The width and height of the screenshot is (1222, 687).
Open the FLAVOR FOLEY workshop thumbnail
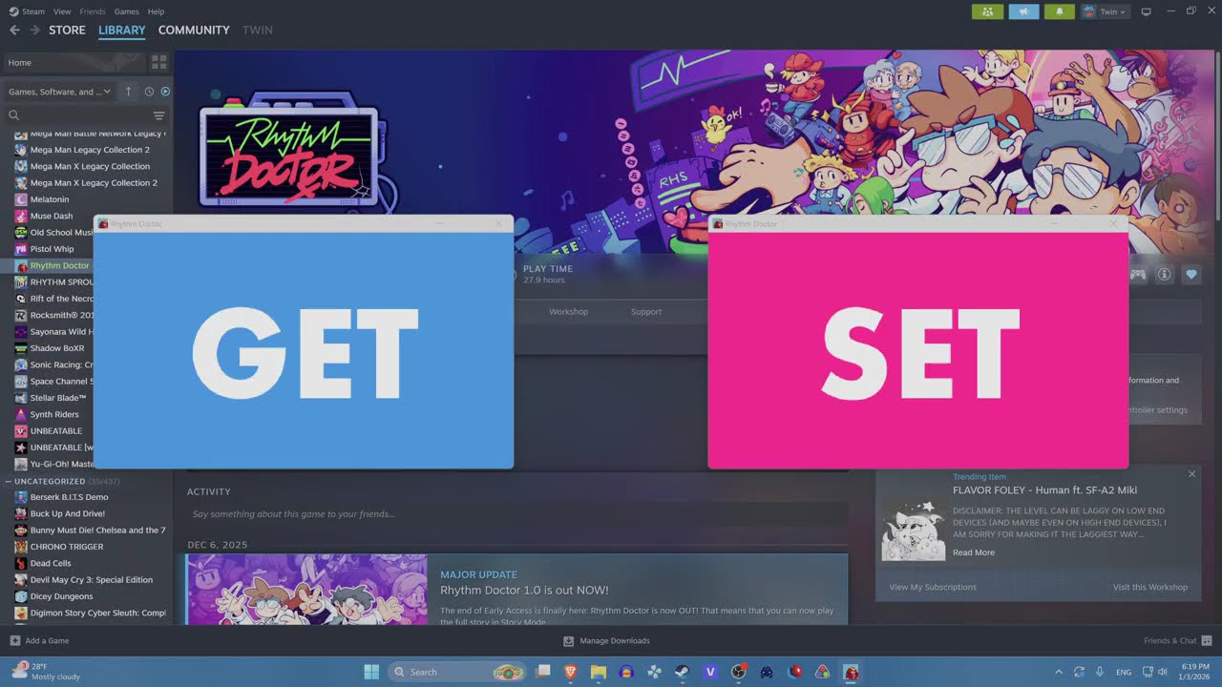tap(914, 528)
